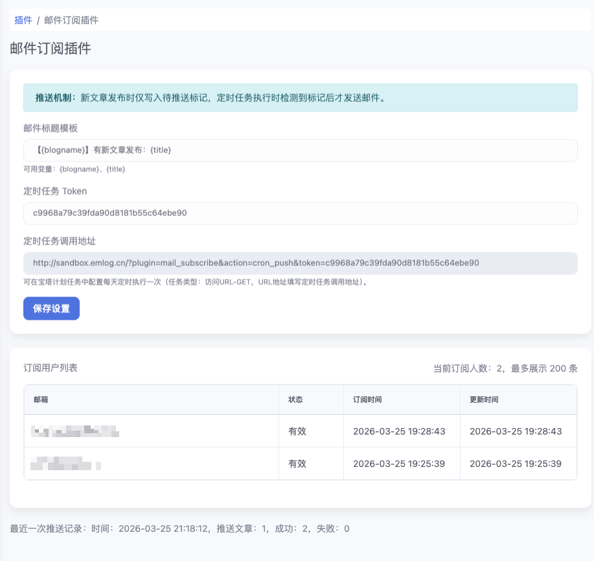
Task: Click the 当前订阅人数 count text
Action: (505, 368)
